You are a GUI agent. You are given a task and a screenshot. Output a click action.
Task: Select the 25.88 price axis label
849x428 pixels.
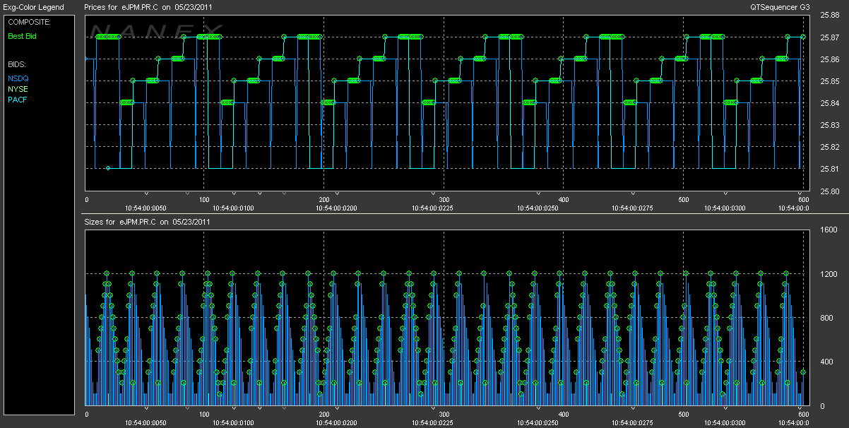[829, 16]
